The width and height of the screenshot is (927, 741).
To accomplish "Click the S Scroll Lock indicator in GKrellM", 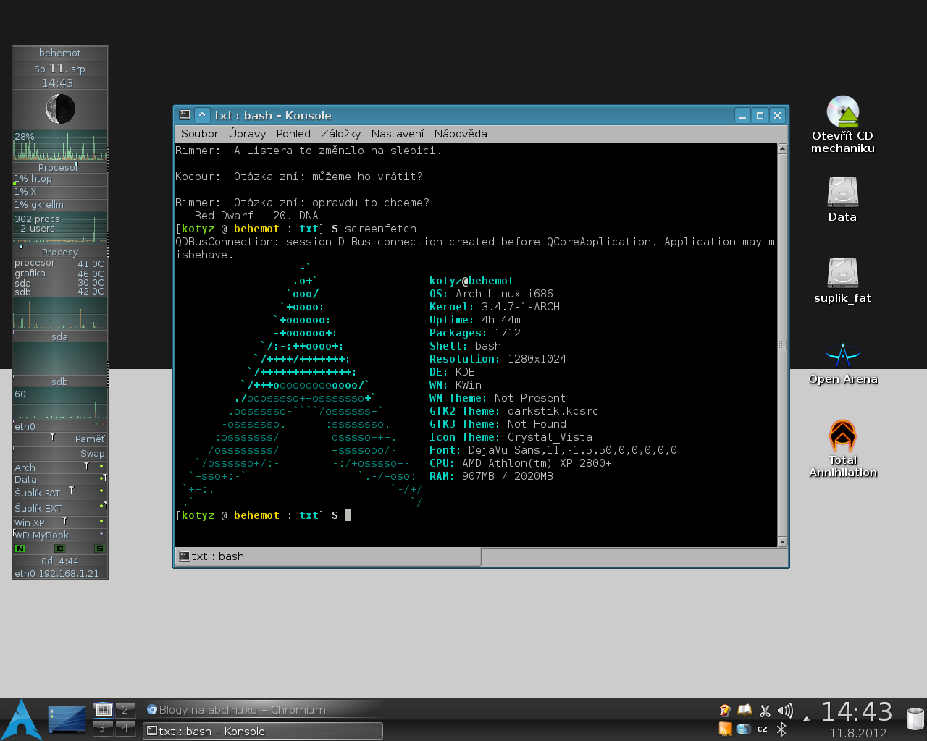I will click(x=100, y=549).
